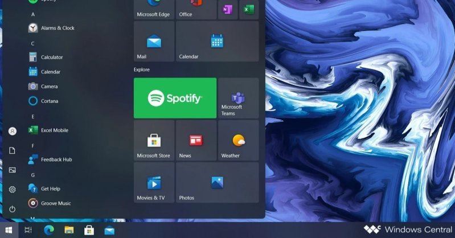The height and width of the screenshot is (238, 455).
Task: Open the small OneNote tile
Action: [228, 10]
